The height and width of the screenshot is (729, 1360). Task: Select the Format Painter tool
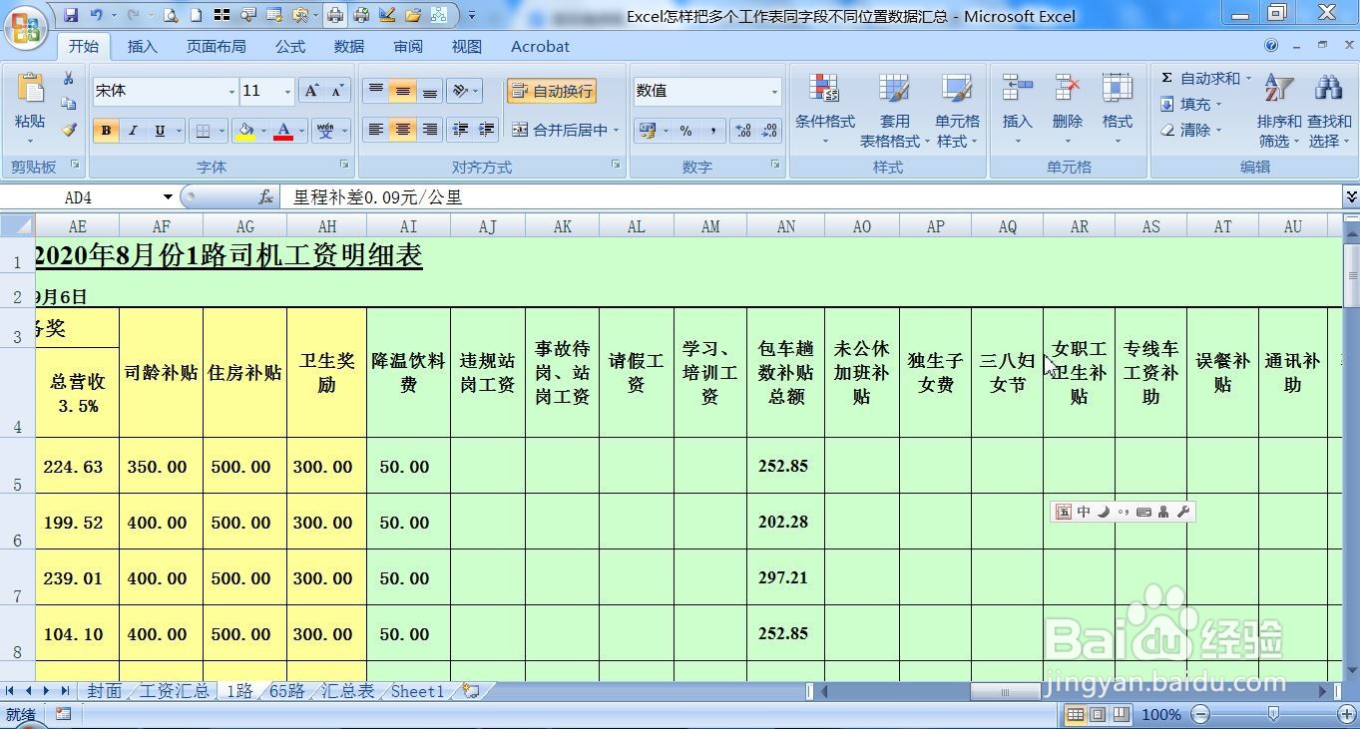(x=68, y=129)
